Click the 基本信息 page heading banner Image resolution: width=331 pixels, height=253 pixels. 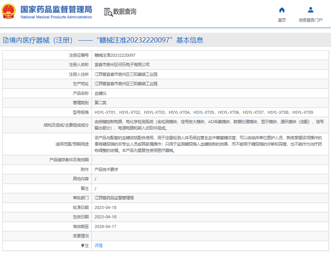click(103, 40)
